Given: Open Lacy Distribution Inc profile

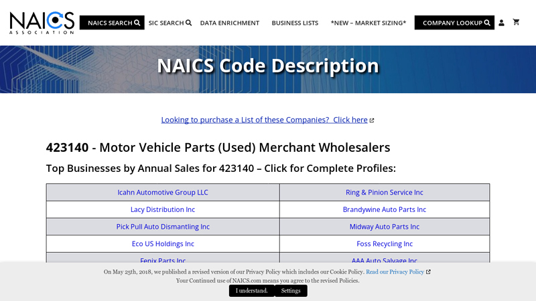Looking at the screenshot, I should 163,209.
